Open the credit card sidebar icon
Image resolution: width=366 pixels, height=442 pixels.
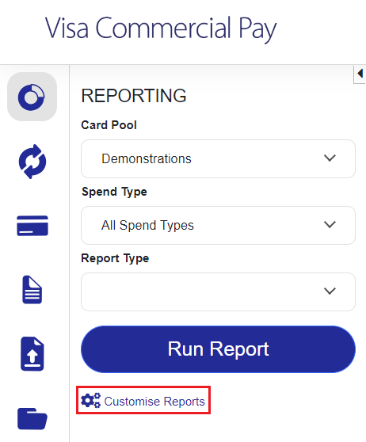[x=32, y=226]
